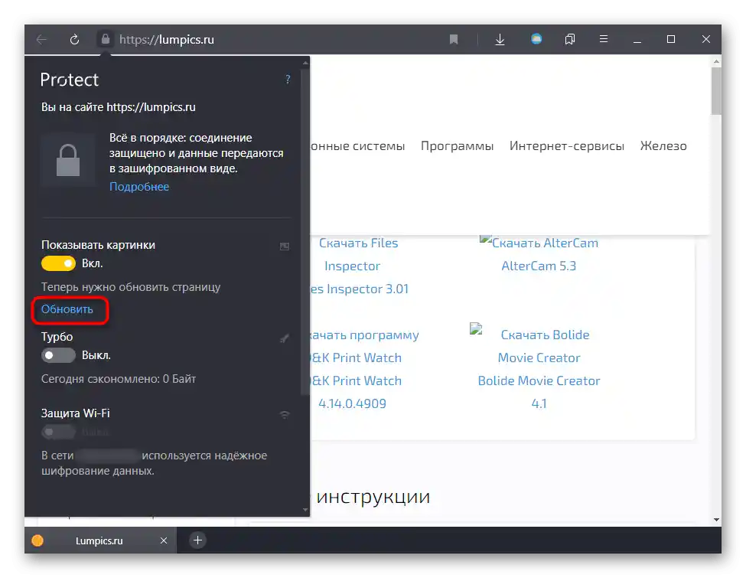Image resolution: width=746 pixels, height=578 pixels.
Task: Click the lumpics.ru address bar
Action: pos(167,40)
